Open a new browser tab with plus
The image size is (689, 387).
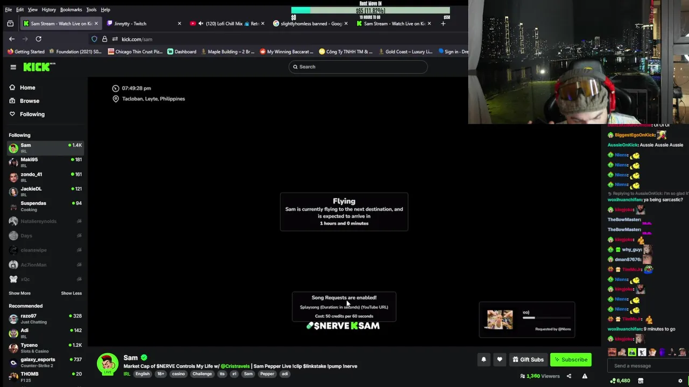click(x=443, y=24)
